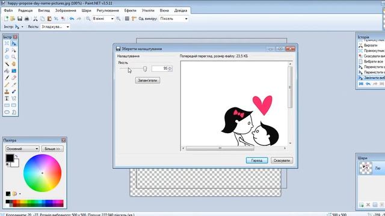The width and height of the screenshot is (385, 216).
Task: Click the quality slider handle
Action: click(x=145, y=69)
